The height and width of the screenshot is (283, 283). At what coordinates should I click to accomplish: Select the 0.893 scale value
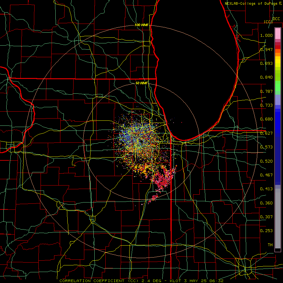click(266, 63)
